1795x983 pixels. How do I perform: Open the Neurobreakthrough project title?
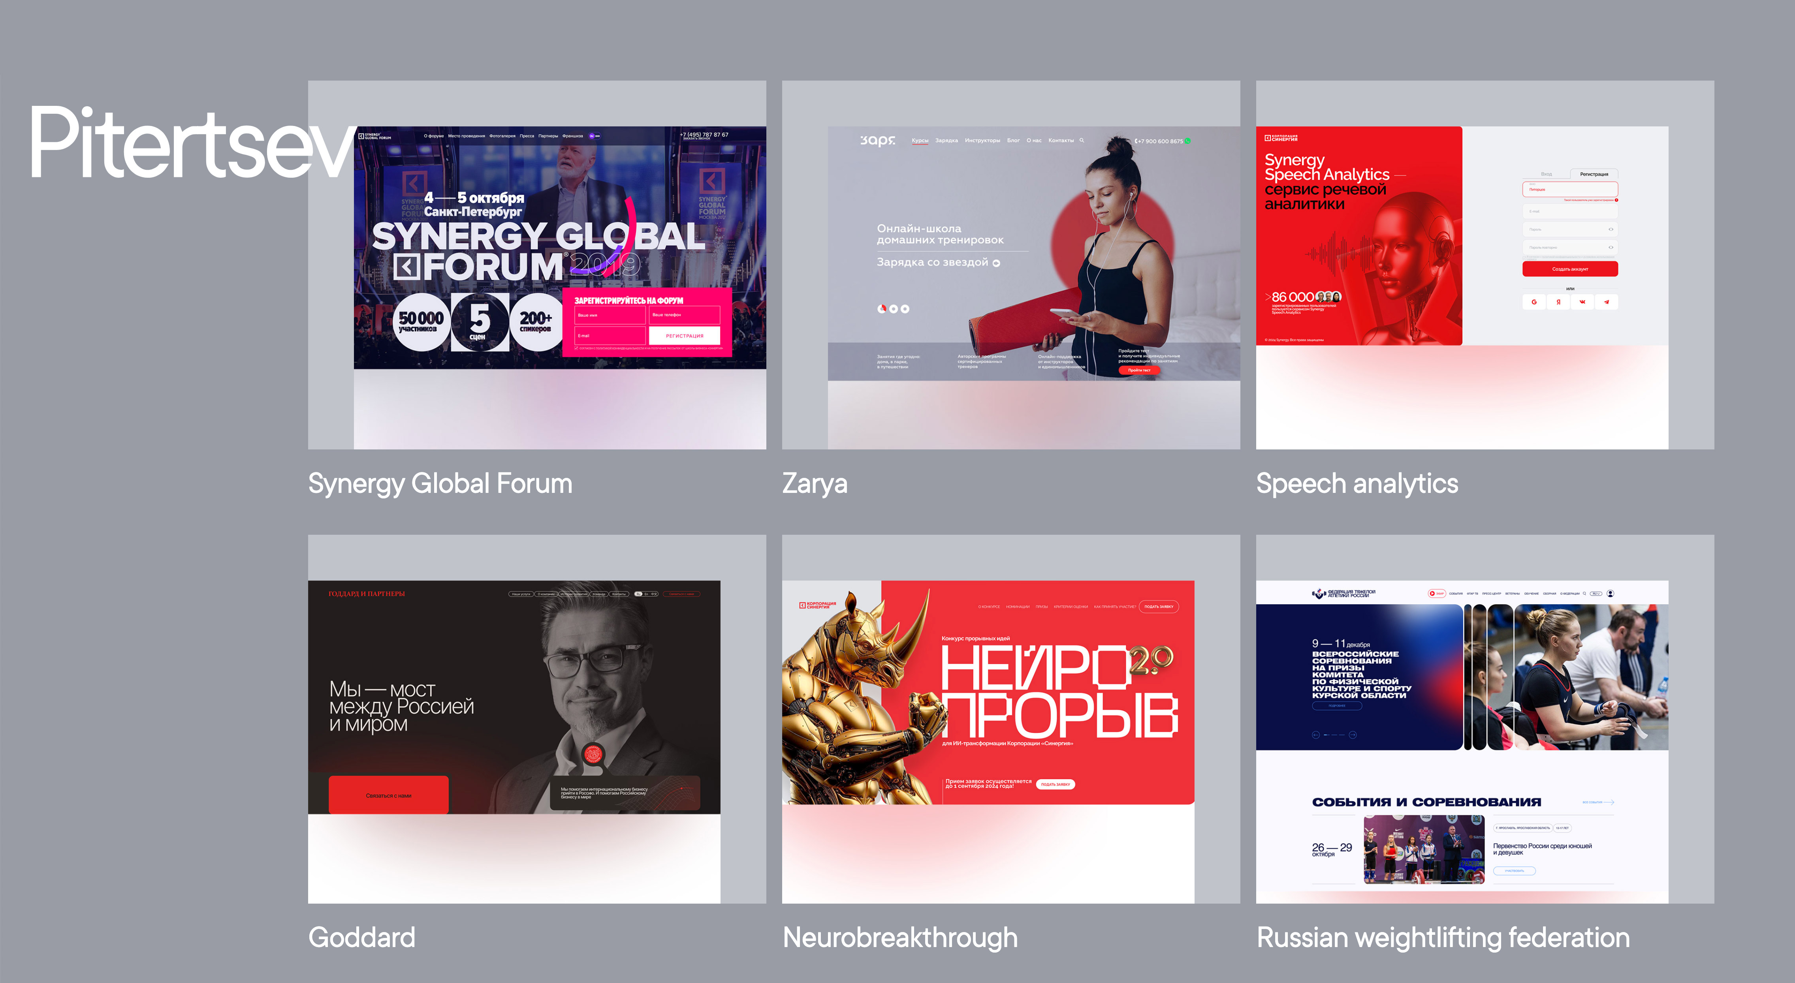pos(900,938)
